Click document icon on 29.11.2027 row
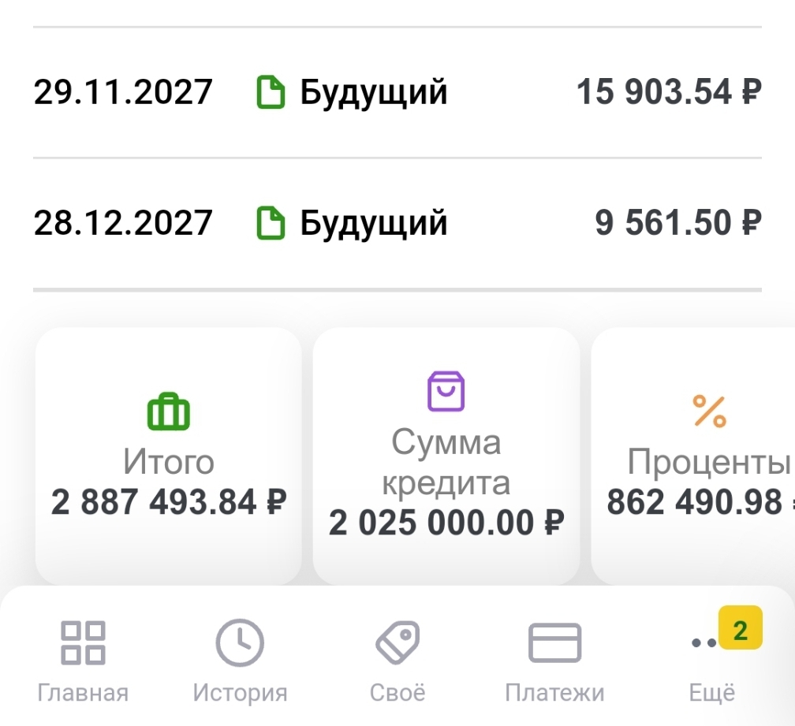The image size is (795, 726). coord(271,93)
